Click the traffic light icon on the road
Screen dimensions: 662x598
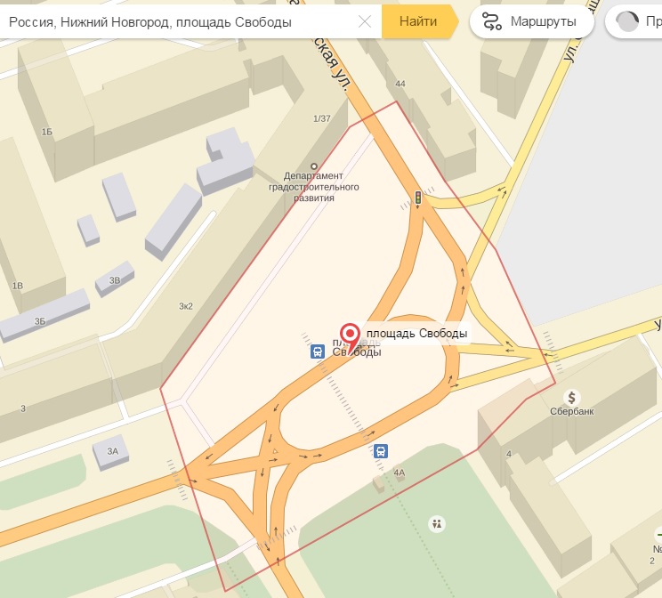tap(418, 198)
